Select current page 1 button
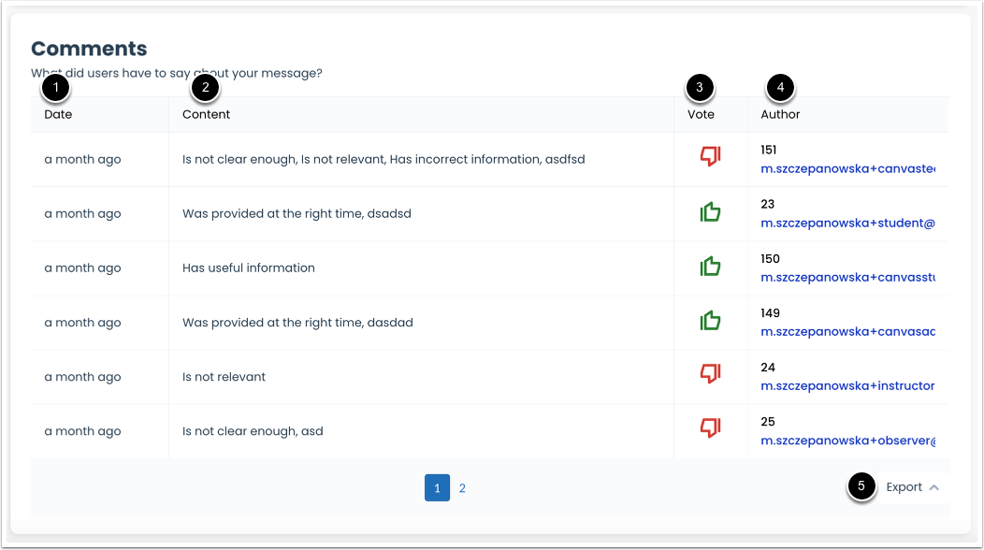Screen dimensions: 984x550 click(437, 488)
